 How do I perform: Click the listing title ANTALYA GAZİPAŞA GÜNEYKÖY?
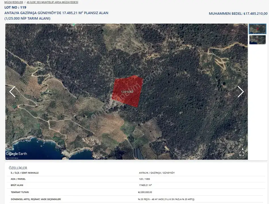[56, 13]
